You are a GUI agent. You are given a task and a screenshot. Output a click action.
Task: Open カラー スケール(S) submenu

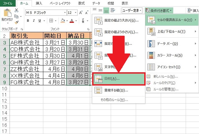172,55
